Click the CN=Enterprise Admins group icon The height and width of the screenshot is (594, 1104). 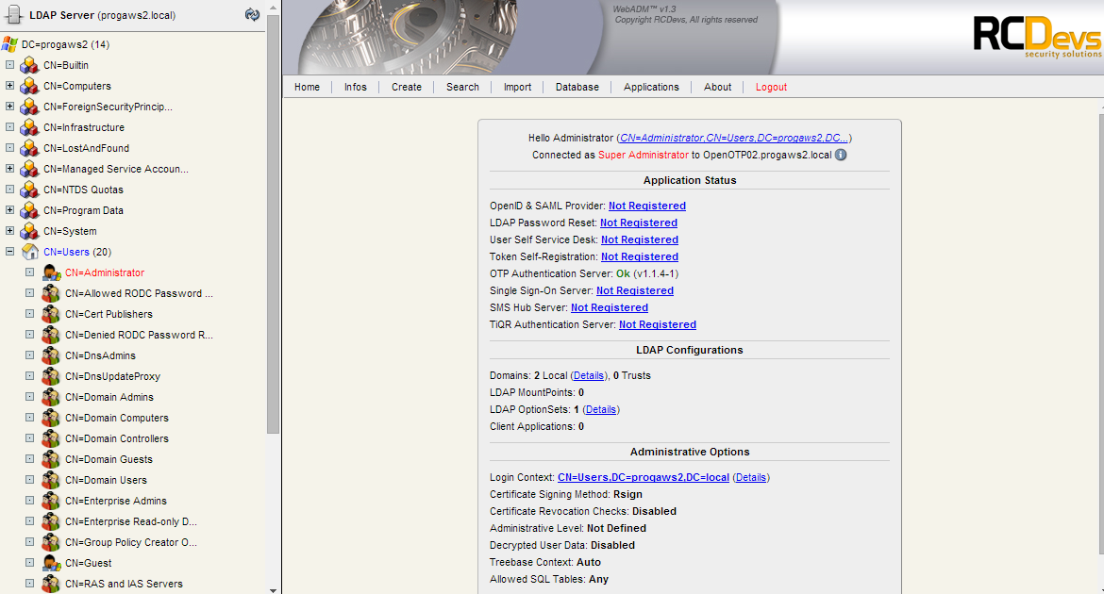pos(51,501)
